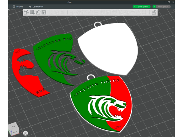The height and width of the screenshot is (137, 183).
Task: Click the Arrange all objects icon
Action: coord(44,12)
